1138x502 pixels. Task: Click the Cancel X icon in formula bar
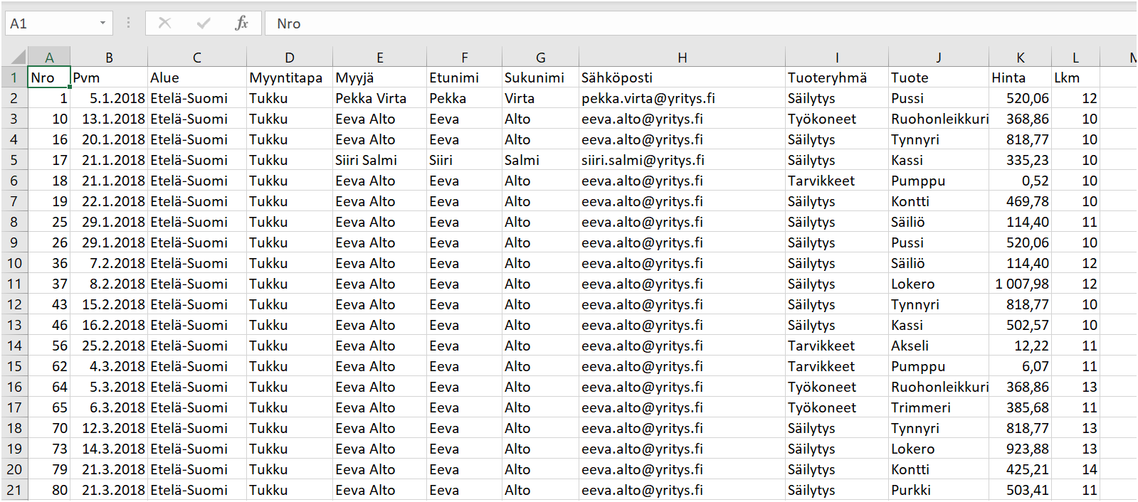pyautogui.click(x=165, y=23)
